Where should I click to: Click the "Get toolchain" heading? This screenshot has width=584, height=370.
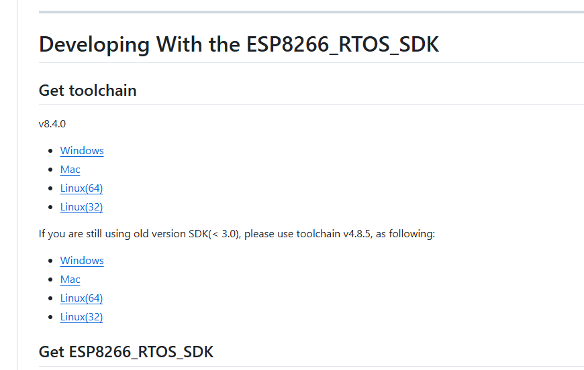87,90
